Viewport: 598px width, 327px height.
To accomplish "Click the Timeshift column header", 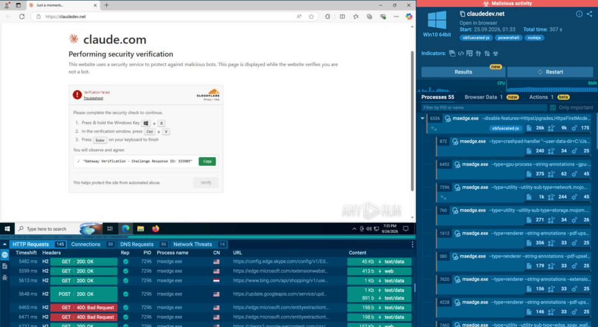I will 26,253.
